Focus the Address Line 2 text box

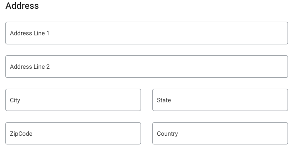coord(146,67)
